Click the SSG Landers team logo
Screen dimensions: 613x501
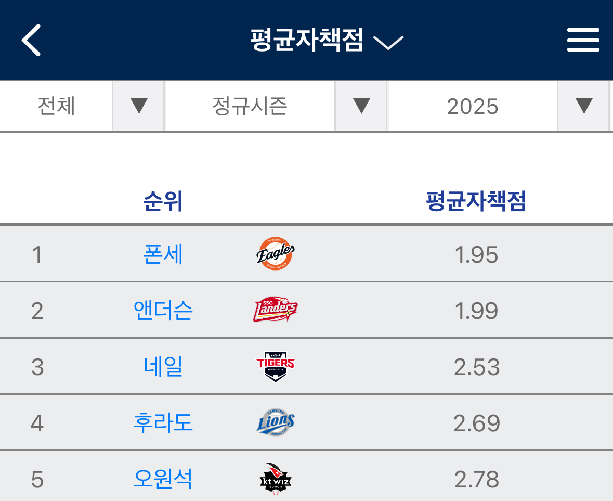276,311
